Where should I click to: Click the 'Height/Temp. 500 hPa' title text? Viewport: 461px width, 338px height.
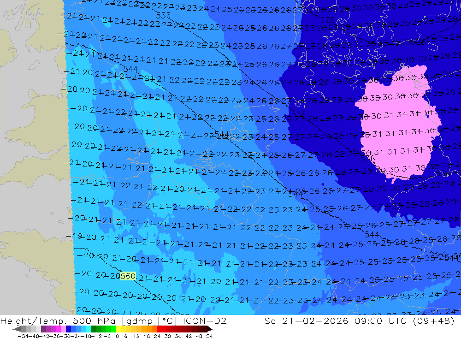pos(58,320)
